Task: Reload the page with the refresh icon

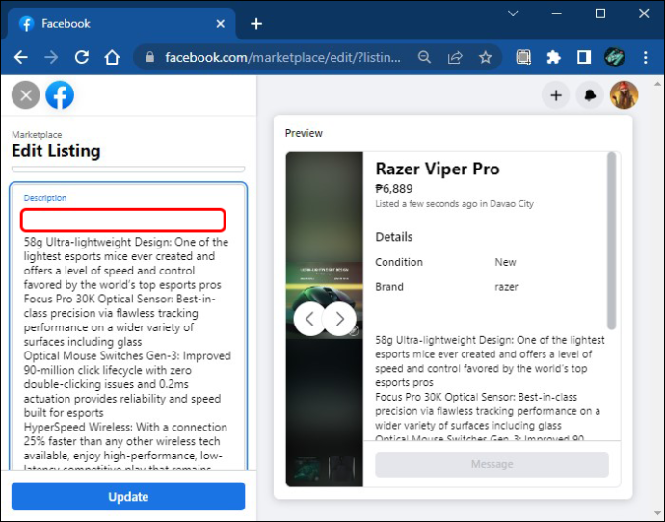Action: point(82,57)
